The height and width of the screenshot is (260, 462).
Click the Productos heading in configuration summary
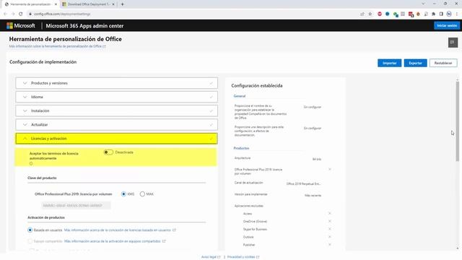(241, 148)
